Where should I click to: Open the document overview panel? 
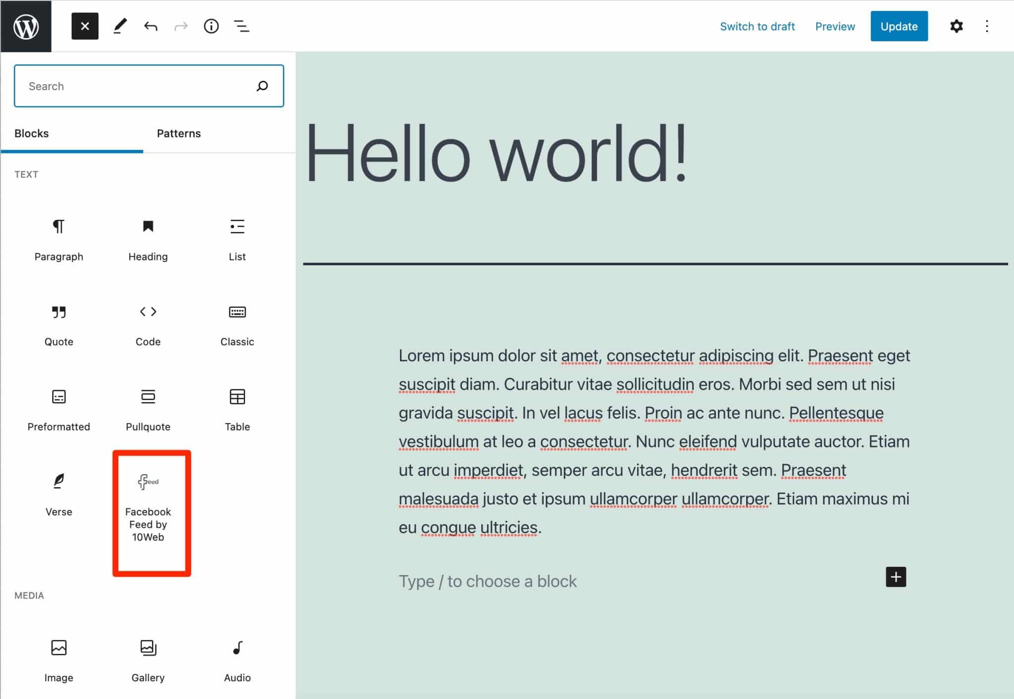click(242, 26)
